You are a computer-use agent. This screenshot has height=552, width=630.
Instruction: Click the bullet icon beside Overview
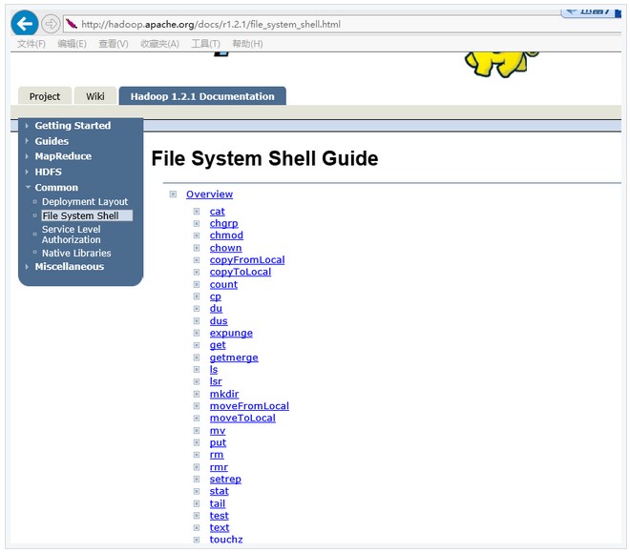pyautogui.click(x=173, y=194)
